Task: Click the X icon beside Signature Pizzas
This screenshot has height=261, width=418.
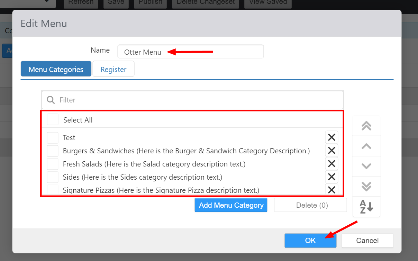Action: pyautogui.click(x=331, y=190)
